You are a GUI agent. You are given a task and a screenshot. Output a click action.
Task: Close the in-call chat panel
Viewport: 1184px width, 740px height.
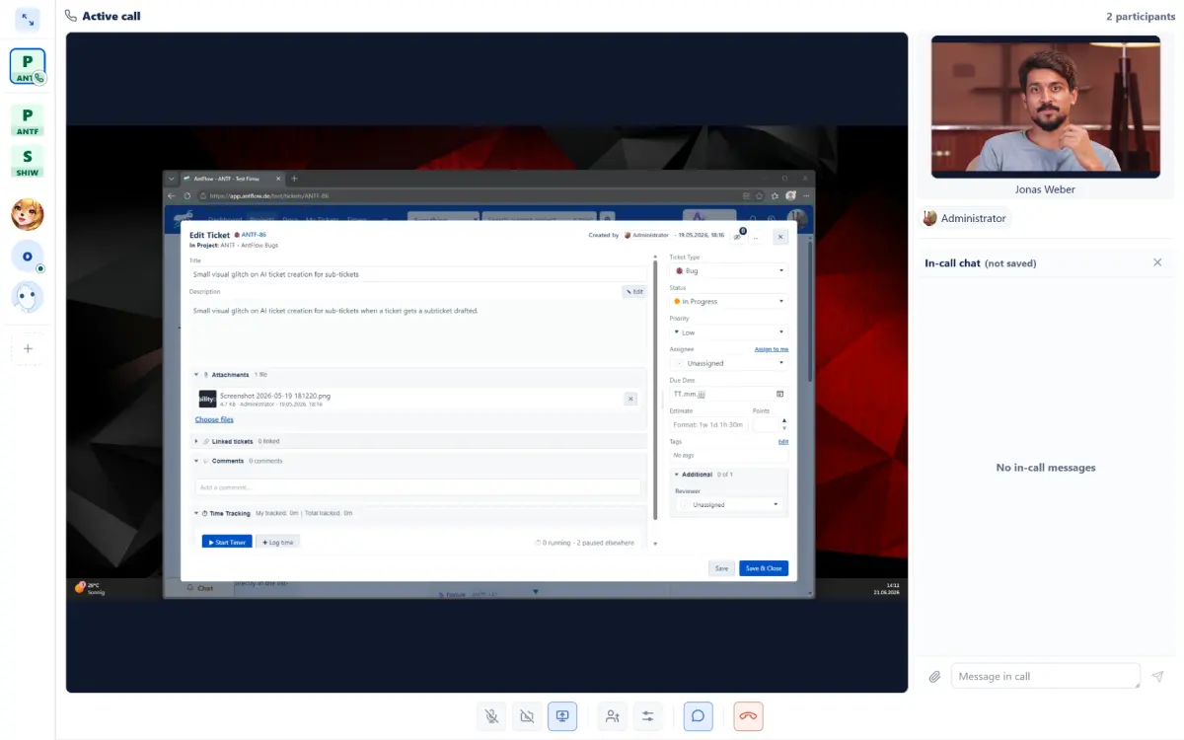point(1157,262)
